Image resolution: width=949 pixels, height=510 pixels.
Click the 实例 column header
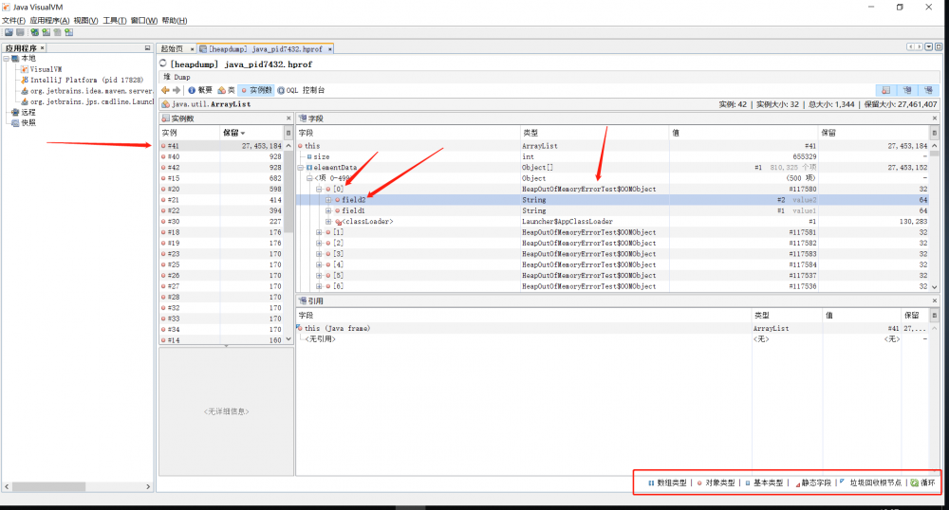pos(190,133)
